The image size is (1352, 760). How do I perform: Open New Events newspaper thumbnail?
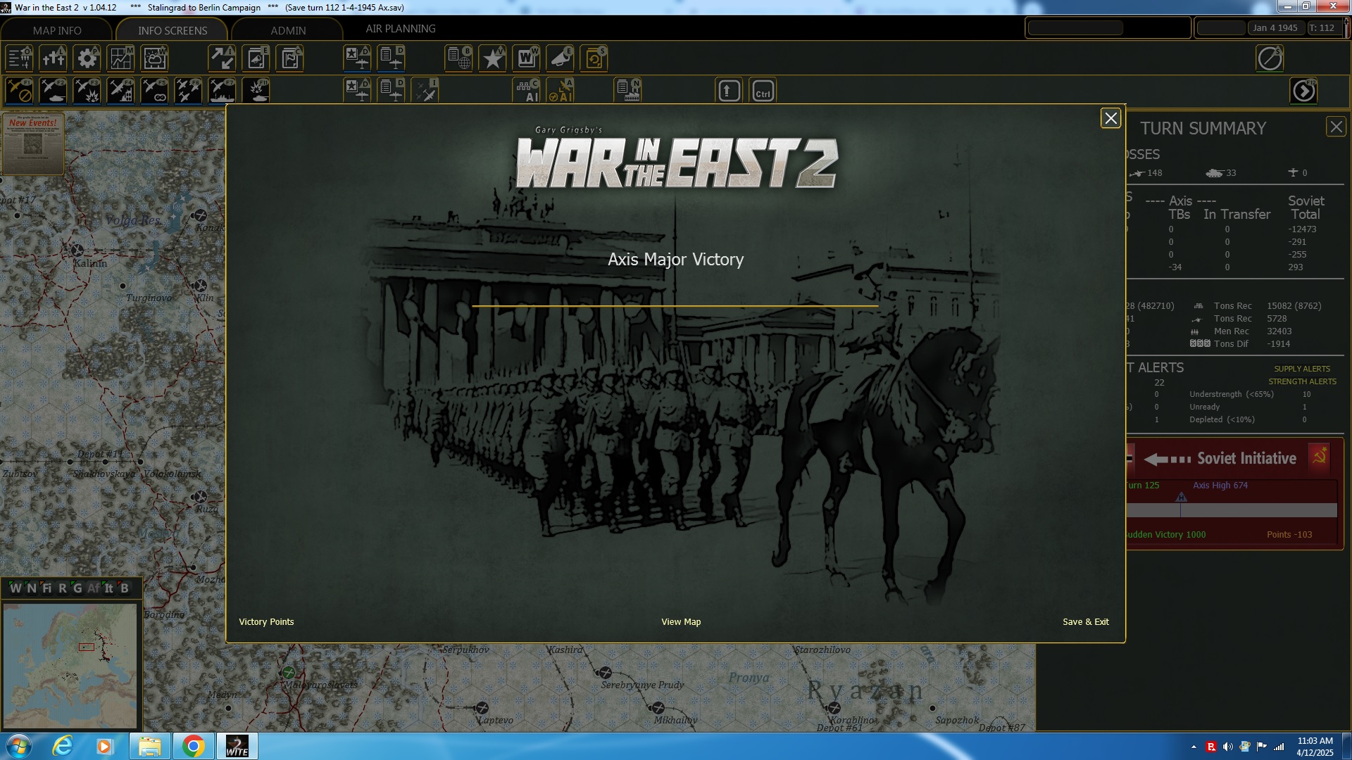[33, 143]
